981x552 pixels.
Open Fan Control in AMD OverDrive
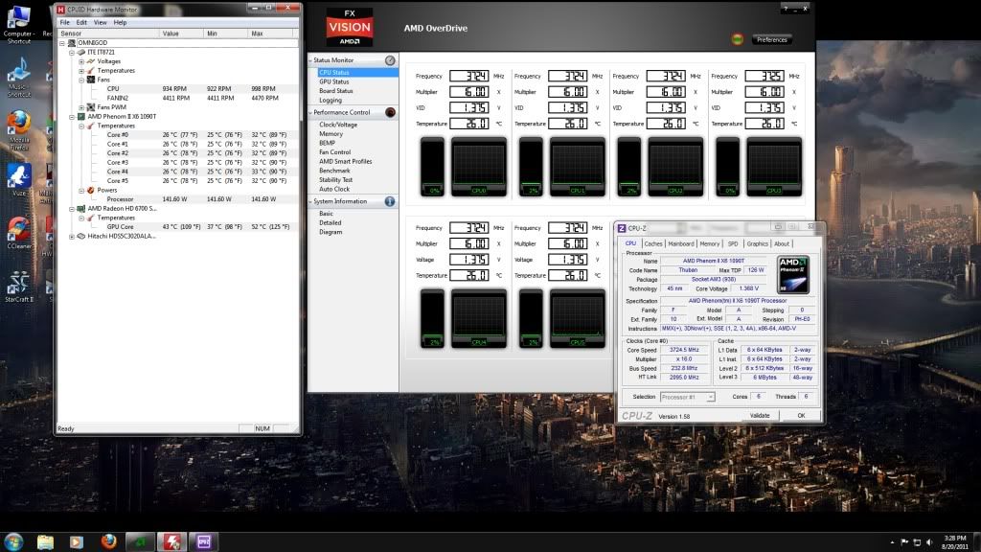click(334, 152)
